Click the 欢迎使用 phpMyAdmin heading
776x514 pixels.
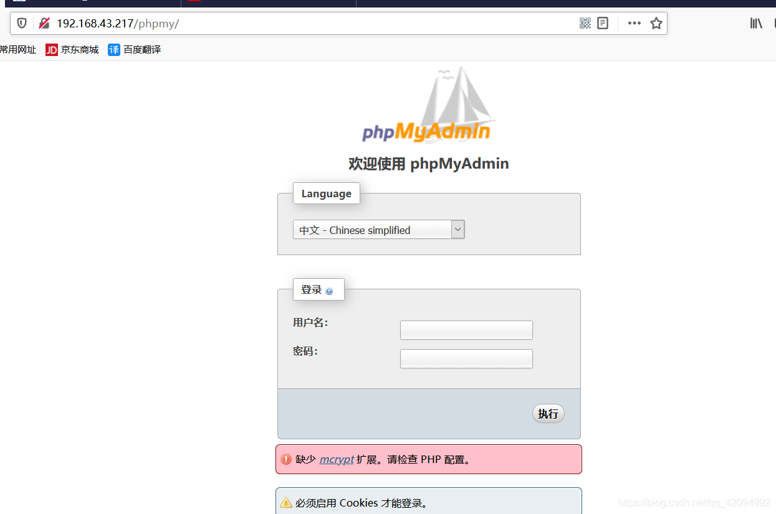point(429,164)
